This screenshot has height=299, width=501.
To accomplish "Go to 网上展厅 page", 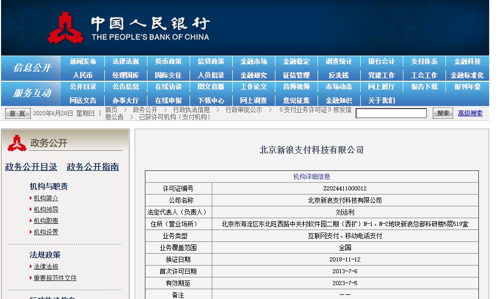I will pyautogui.click(x=381, y=87).
